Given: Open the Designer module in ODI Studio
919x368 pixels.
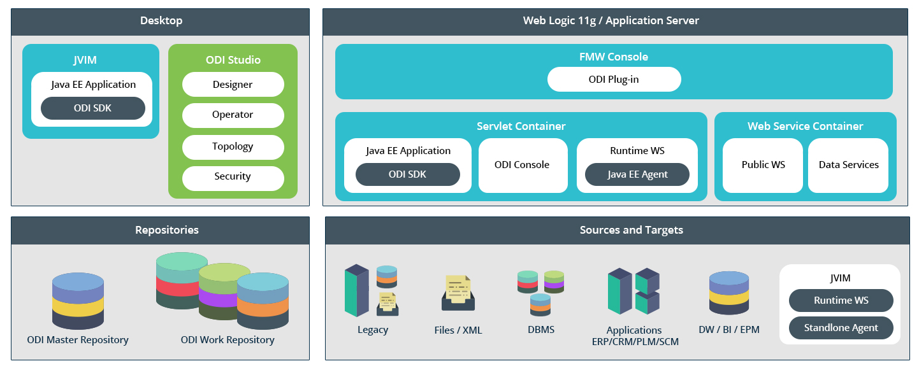Looking at the screenshot, I should [233, 84].
